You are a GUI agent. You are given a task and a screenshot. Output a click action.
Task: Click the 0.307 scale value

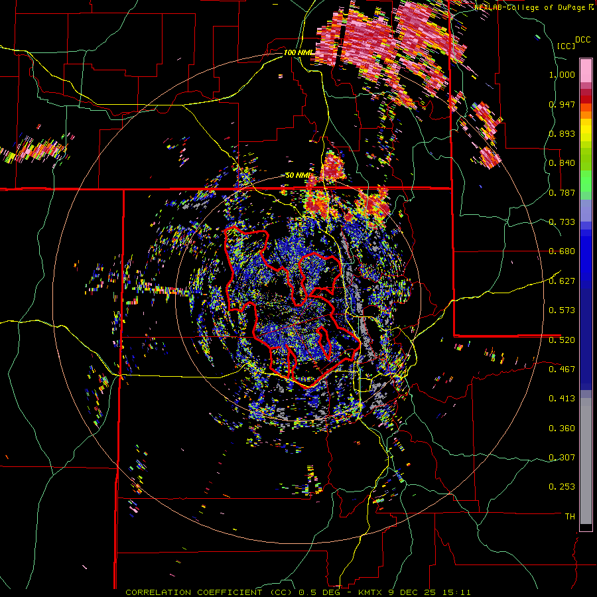point(562,457)
